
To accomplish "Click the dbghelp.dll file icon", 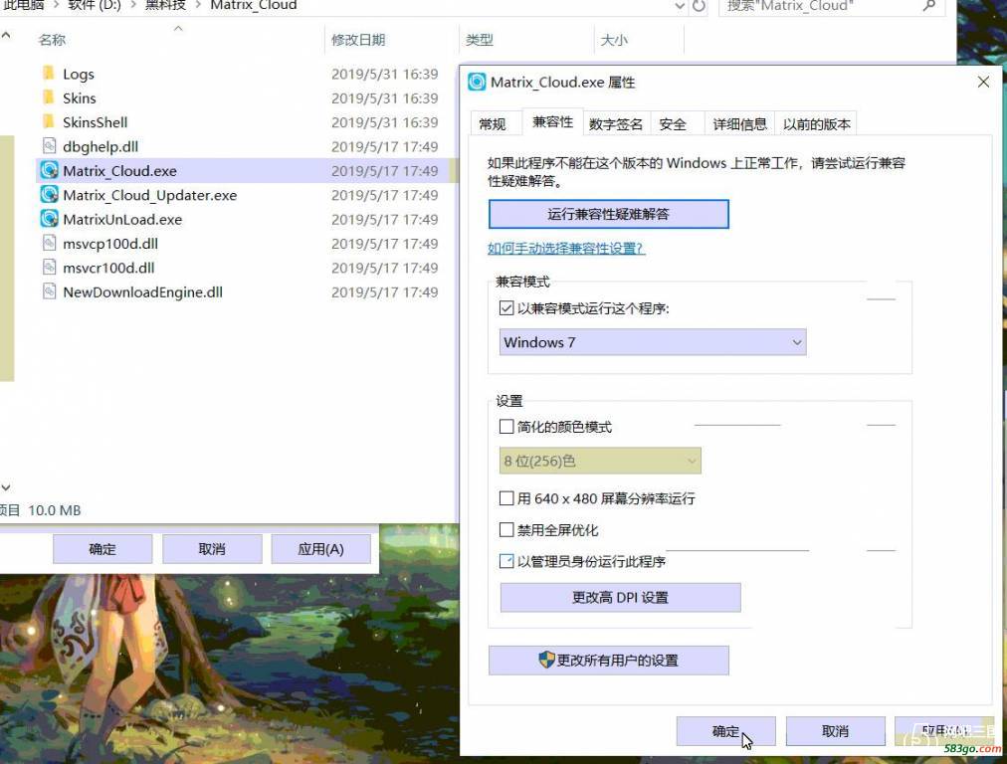I will pyautogui.click(x=49, y=146).
